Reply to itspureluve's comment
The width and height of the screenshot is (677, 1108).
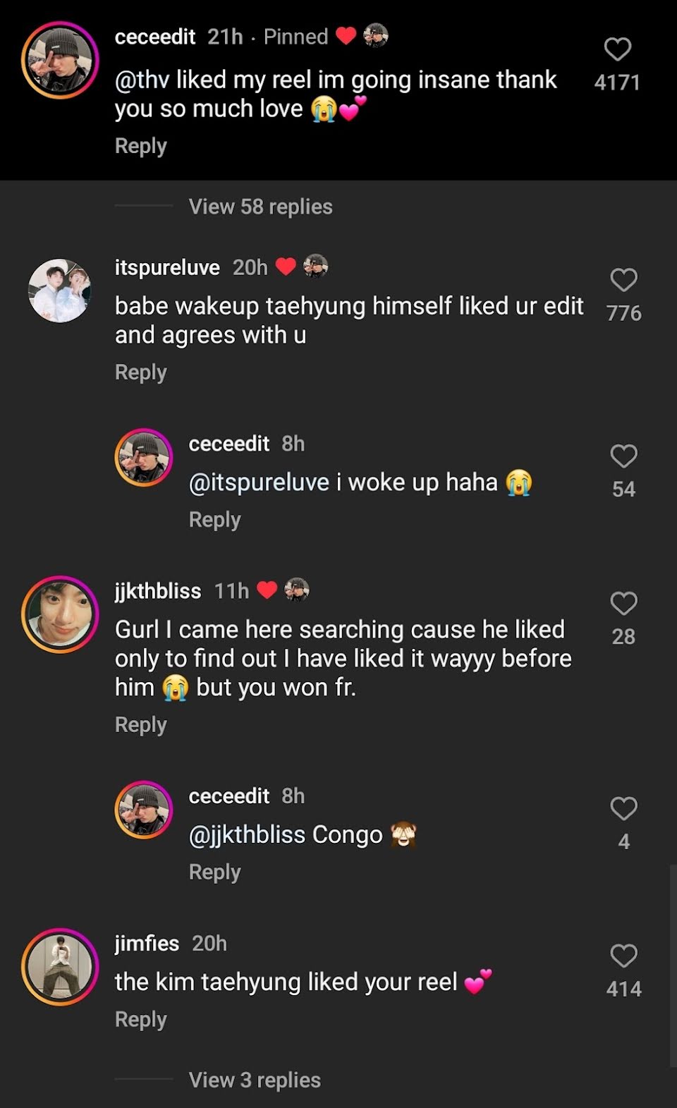141,372
